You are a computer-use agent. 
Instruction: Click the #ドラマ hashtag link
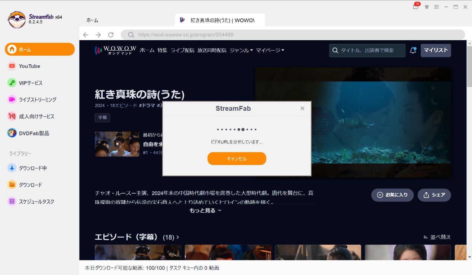point(147,106)
